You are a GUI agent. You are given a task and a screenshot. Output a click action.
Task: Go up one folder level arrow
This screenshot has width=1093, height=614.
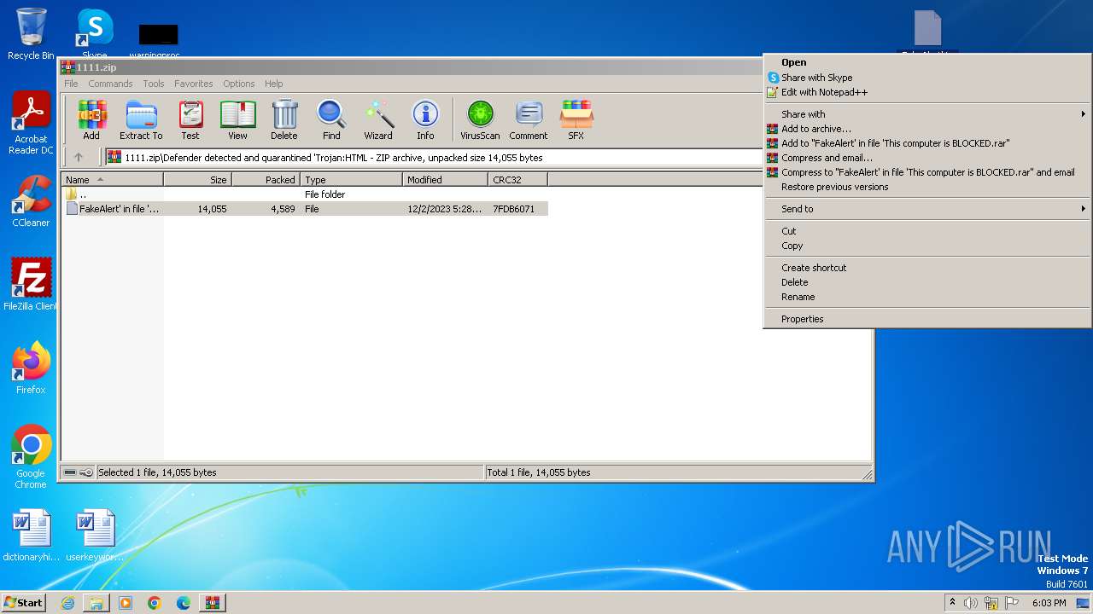[x=79, y=157]
